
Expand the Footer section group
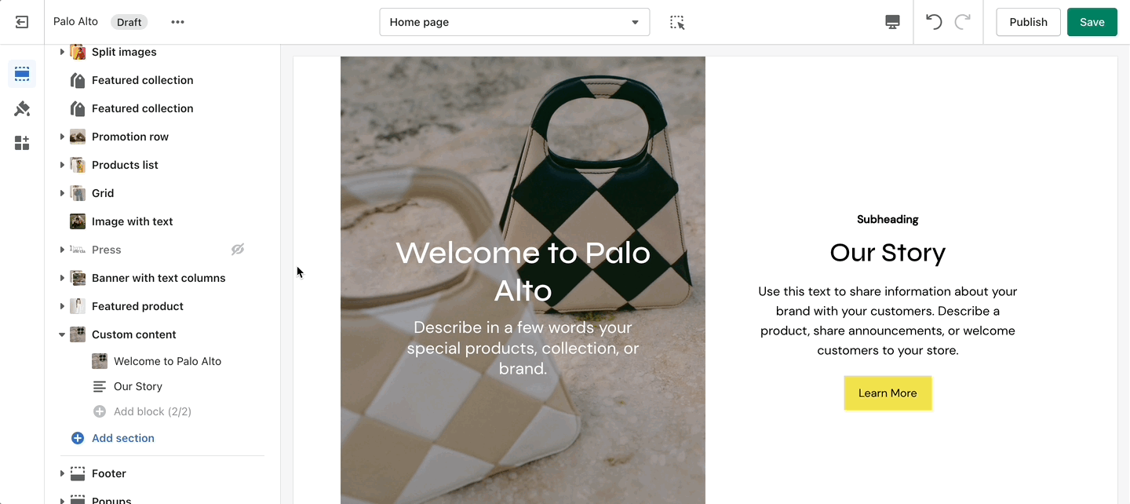coord(62,473)
